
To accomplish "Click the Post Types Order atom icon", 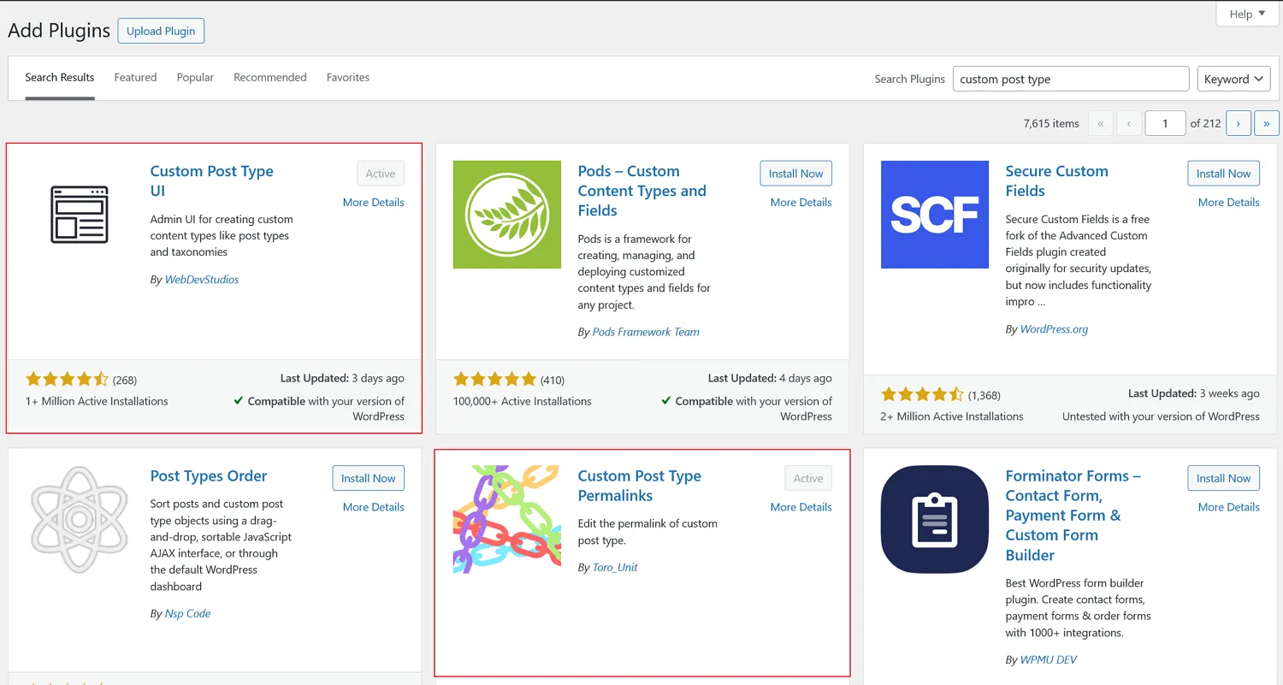I will pyautogui.click(x=79, y=519).
